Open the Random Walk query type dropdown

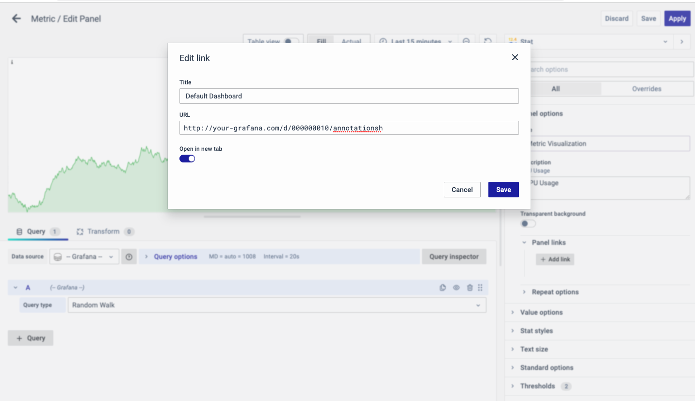coord(276,305)
